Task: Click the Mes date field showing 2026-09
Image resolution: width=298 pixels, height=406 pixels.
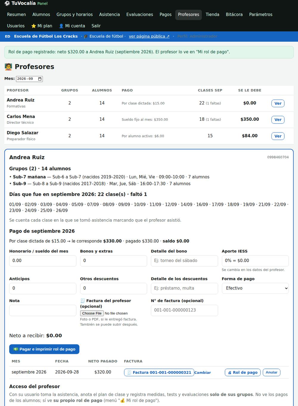Action: point(29,79)
